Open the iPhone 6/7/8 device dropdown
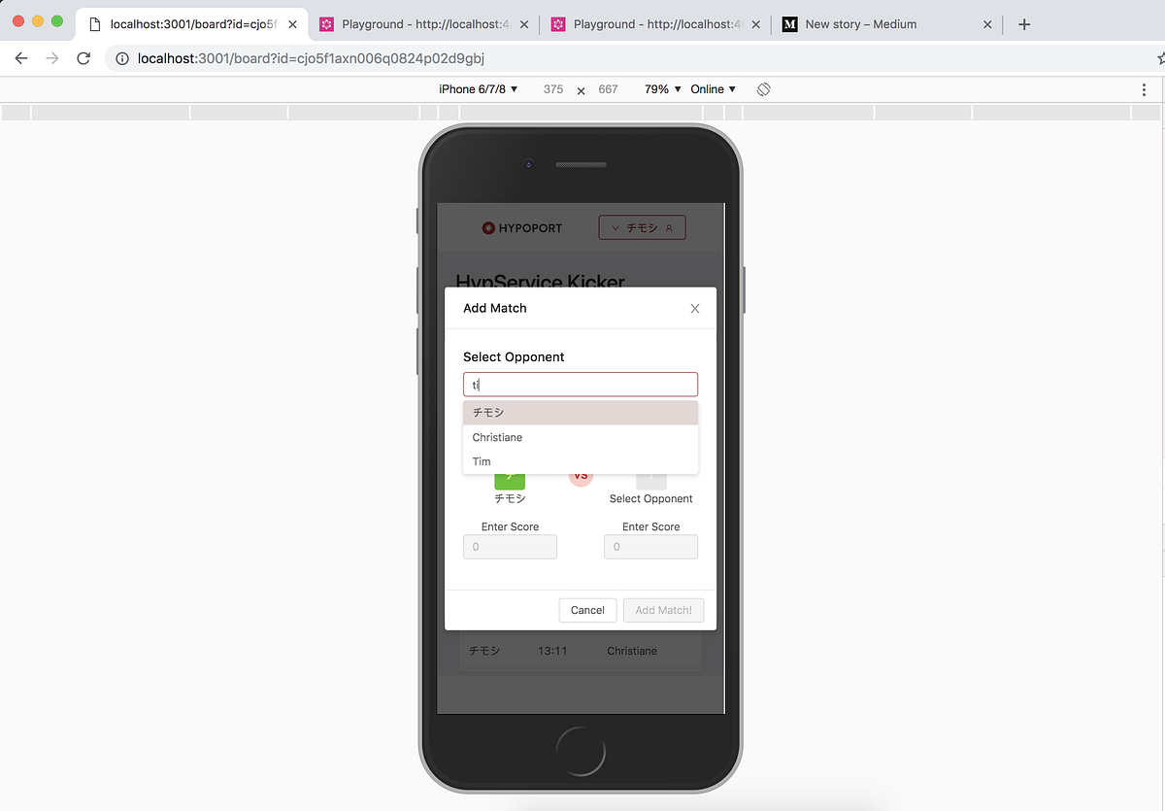 475,88
